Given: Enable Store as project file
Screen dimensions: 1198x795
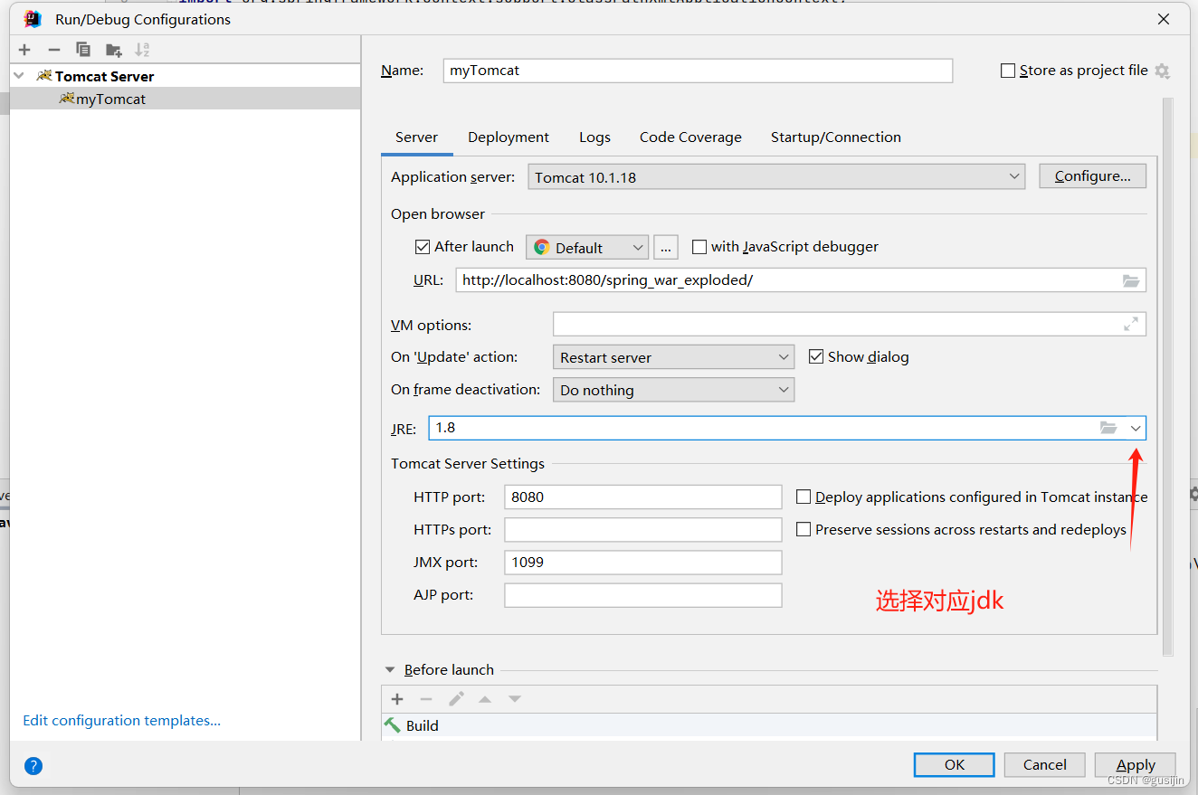Looking at the screenshot, I should (x=1008, y=71).
